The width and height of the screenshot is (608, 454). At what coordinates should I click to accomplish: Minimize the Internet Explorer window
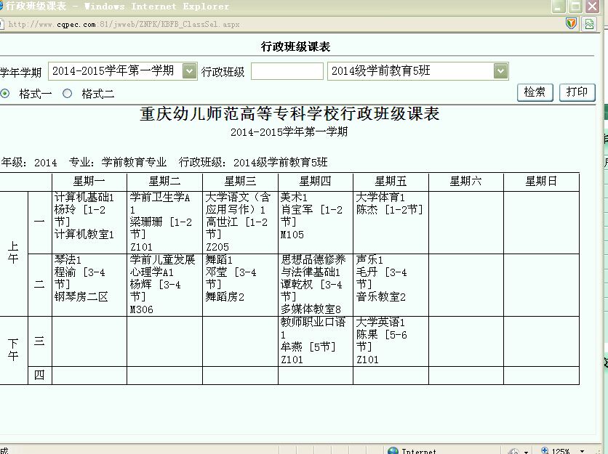[558, 7]
